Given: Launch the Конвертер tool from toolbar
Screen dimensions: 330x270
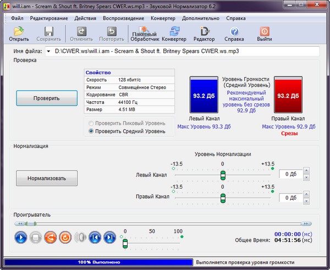Looking at the screenshot, I should coord(174,34).
